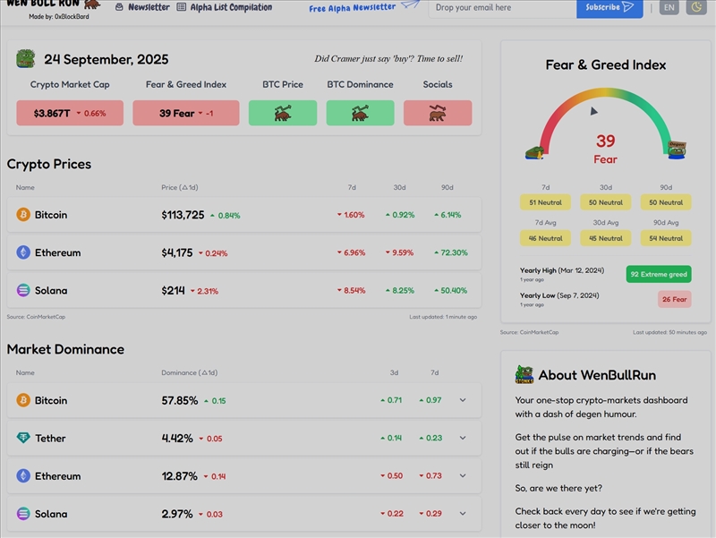
Task: Click the Bitcoin dominance value 57.85%
Action: click(180, 400)
